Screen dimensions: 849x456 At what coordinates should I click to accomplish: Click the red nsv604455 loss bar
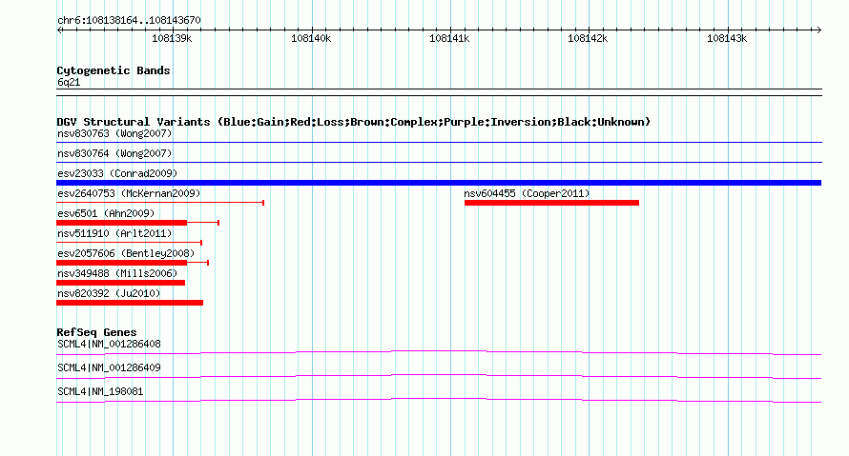pyautogui.click(x=551, y=203)
